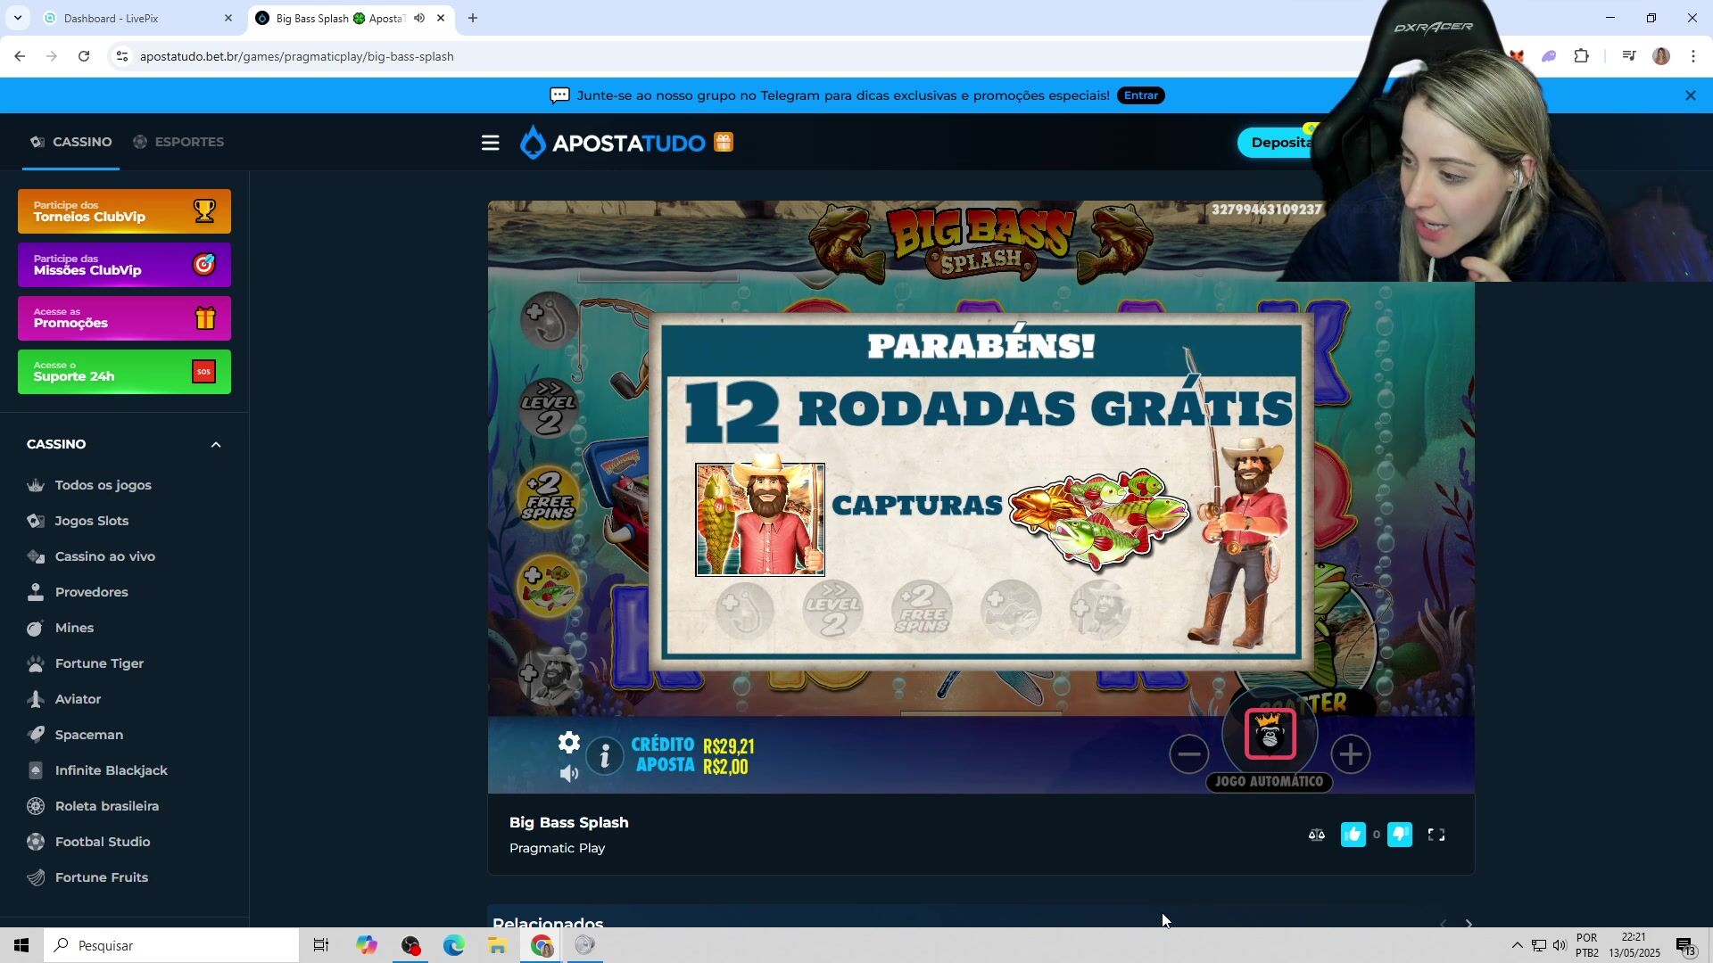Reload the page
The width and height of the screenshot is (1713, 963).
pyautogui.click(x=84, y=56)
